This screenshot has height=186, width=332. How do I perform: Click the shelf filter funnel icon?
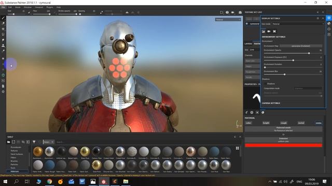(34, 142)
